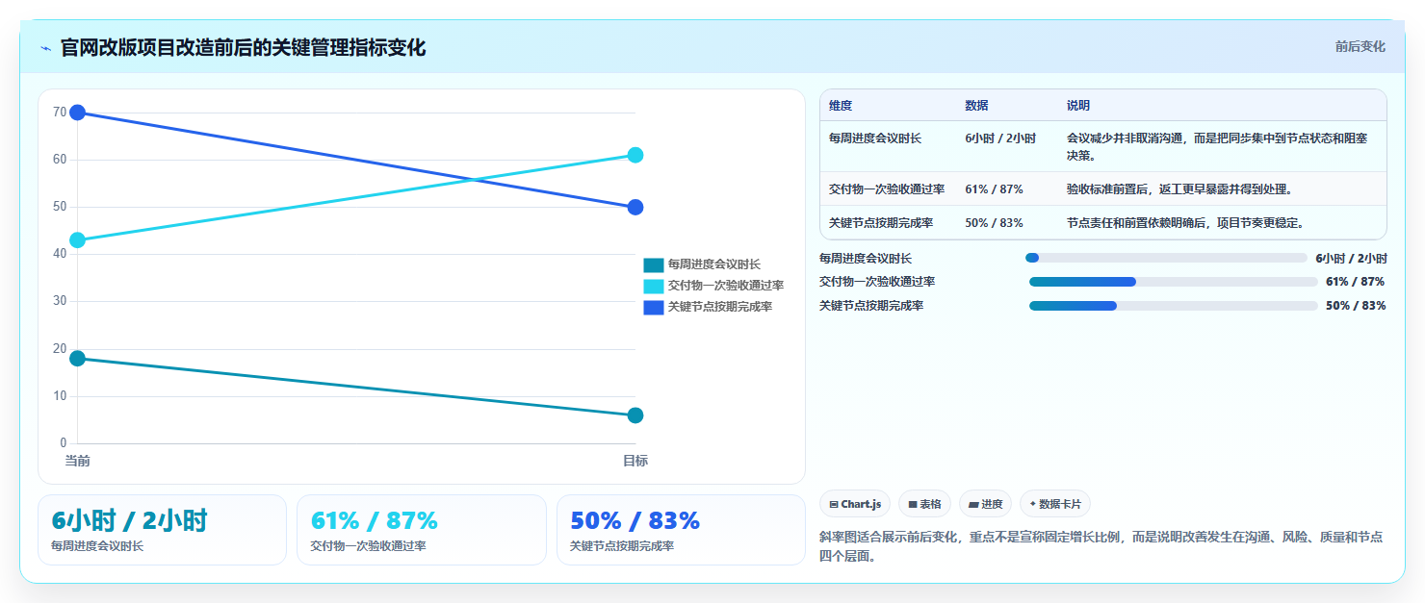Click the 数据 column header

(x=976, y=106)
